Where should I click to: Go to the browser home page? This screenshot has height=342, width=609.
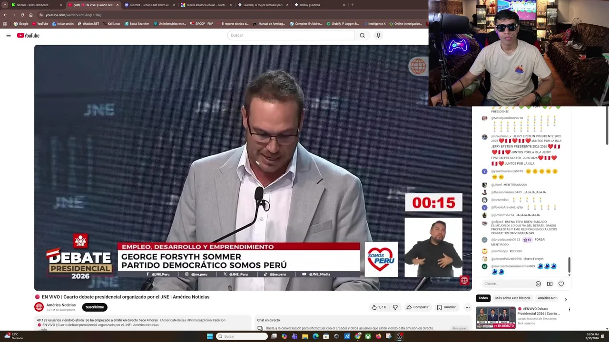click(30, 15)
